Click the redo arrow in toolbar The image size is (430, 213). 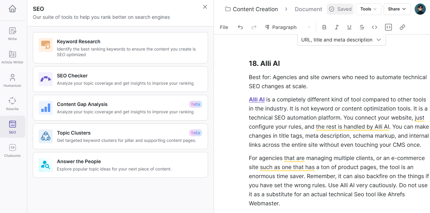pos(254,27)
